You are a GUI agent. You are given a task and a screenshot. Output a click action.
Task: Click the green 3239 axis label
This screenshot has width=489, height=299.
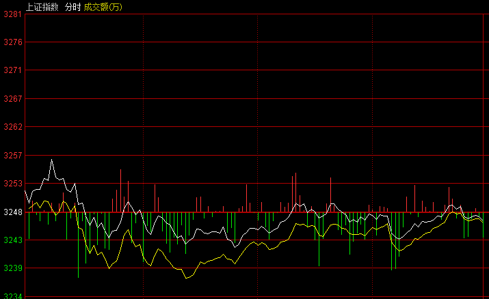coord(13,268)
